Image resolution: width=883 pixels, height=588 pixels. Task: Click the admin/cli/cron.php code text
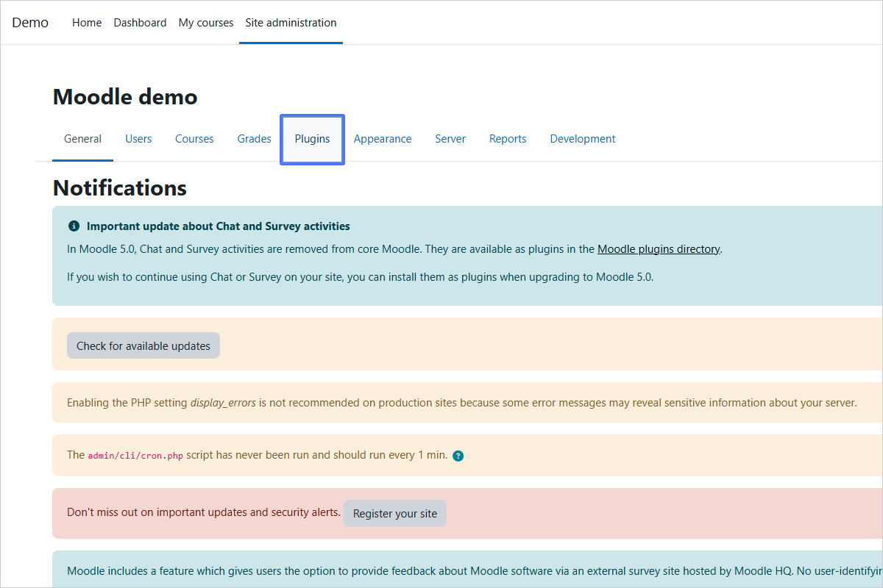pos(135,455)
